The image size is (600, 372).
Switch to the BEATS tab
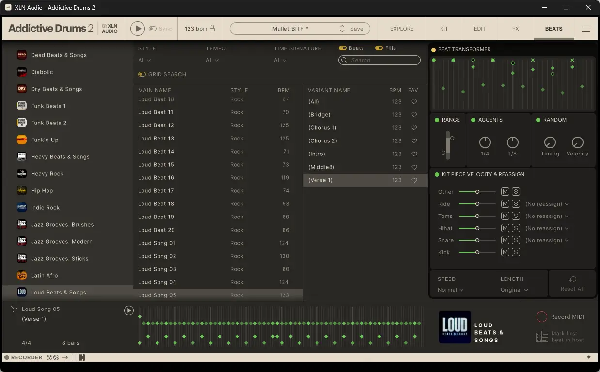[554, 29]
